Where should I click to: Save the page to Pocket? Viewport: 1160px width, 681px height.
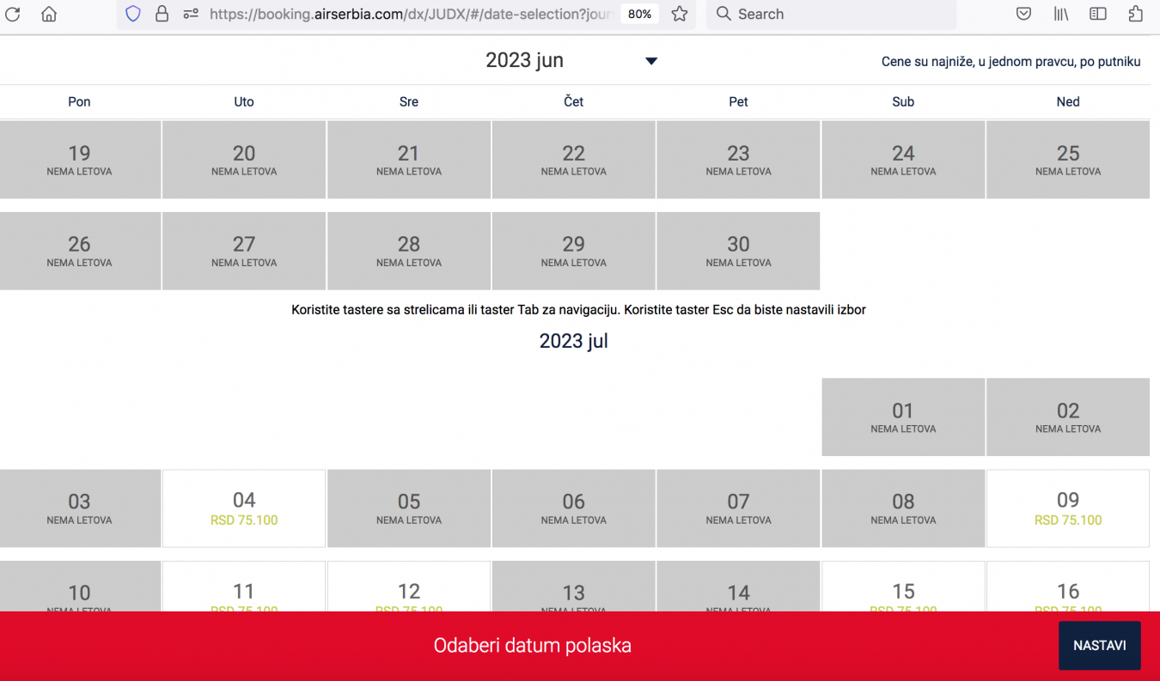tap(1023, 14)
